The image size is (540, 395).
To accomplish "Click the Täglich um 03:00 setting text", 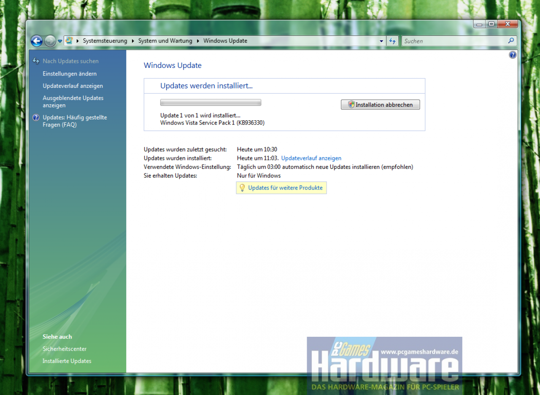I will tap(325, 167).
